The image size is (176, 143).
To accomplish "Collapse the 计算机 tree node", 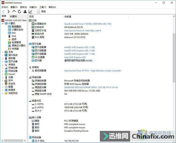I will pos(3,23).
